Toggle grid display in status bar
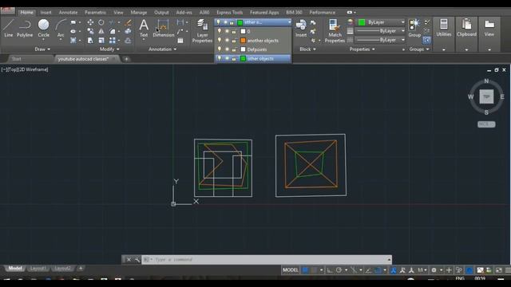 tap(305, 270)
